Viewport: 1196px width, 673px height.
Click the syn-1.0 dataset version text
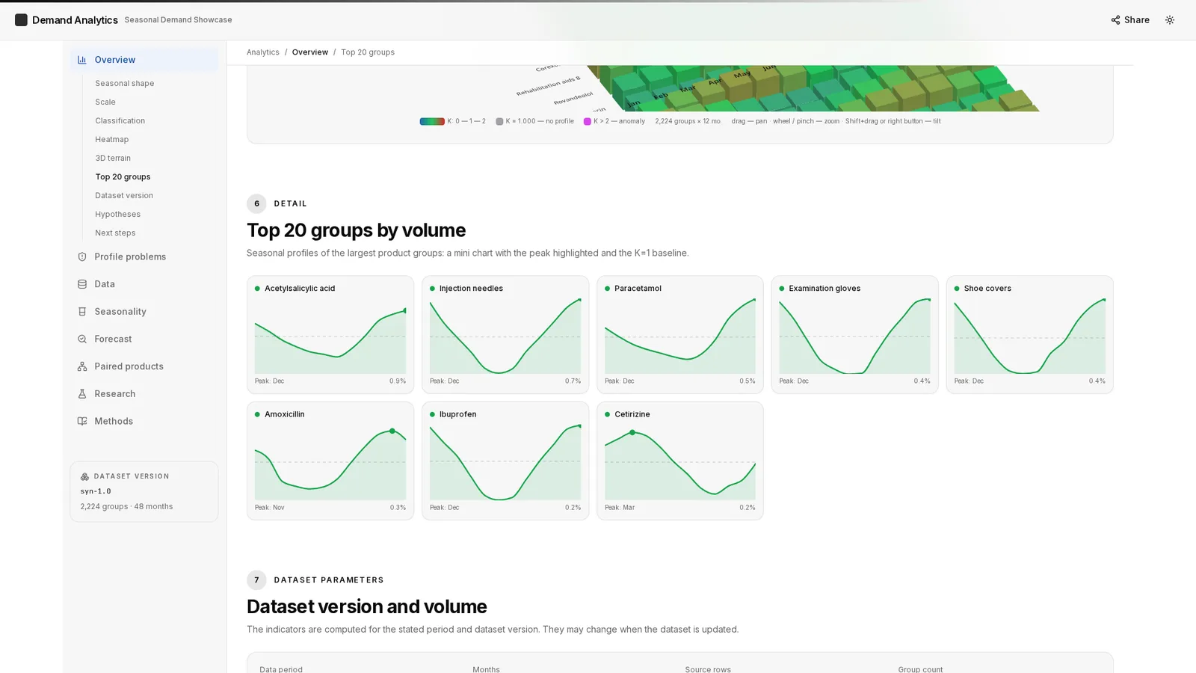(x=96, y=491)
